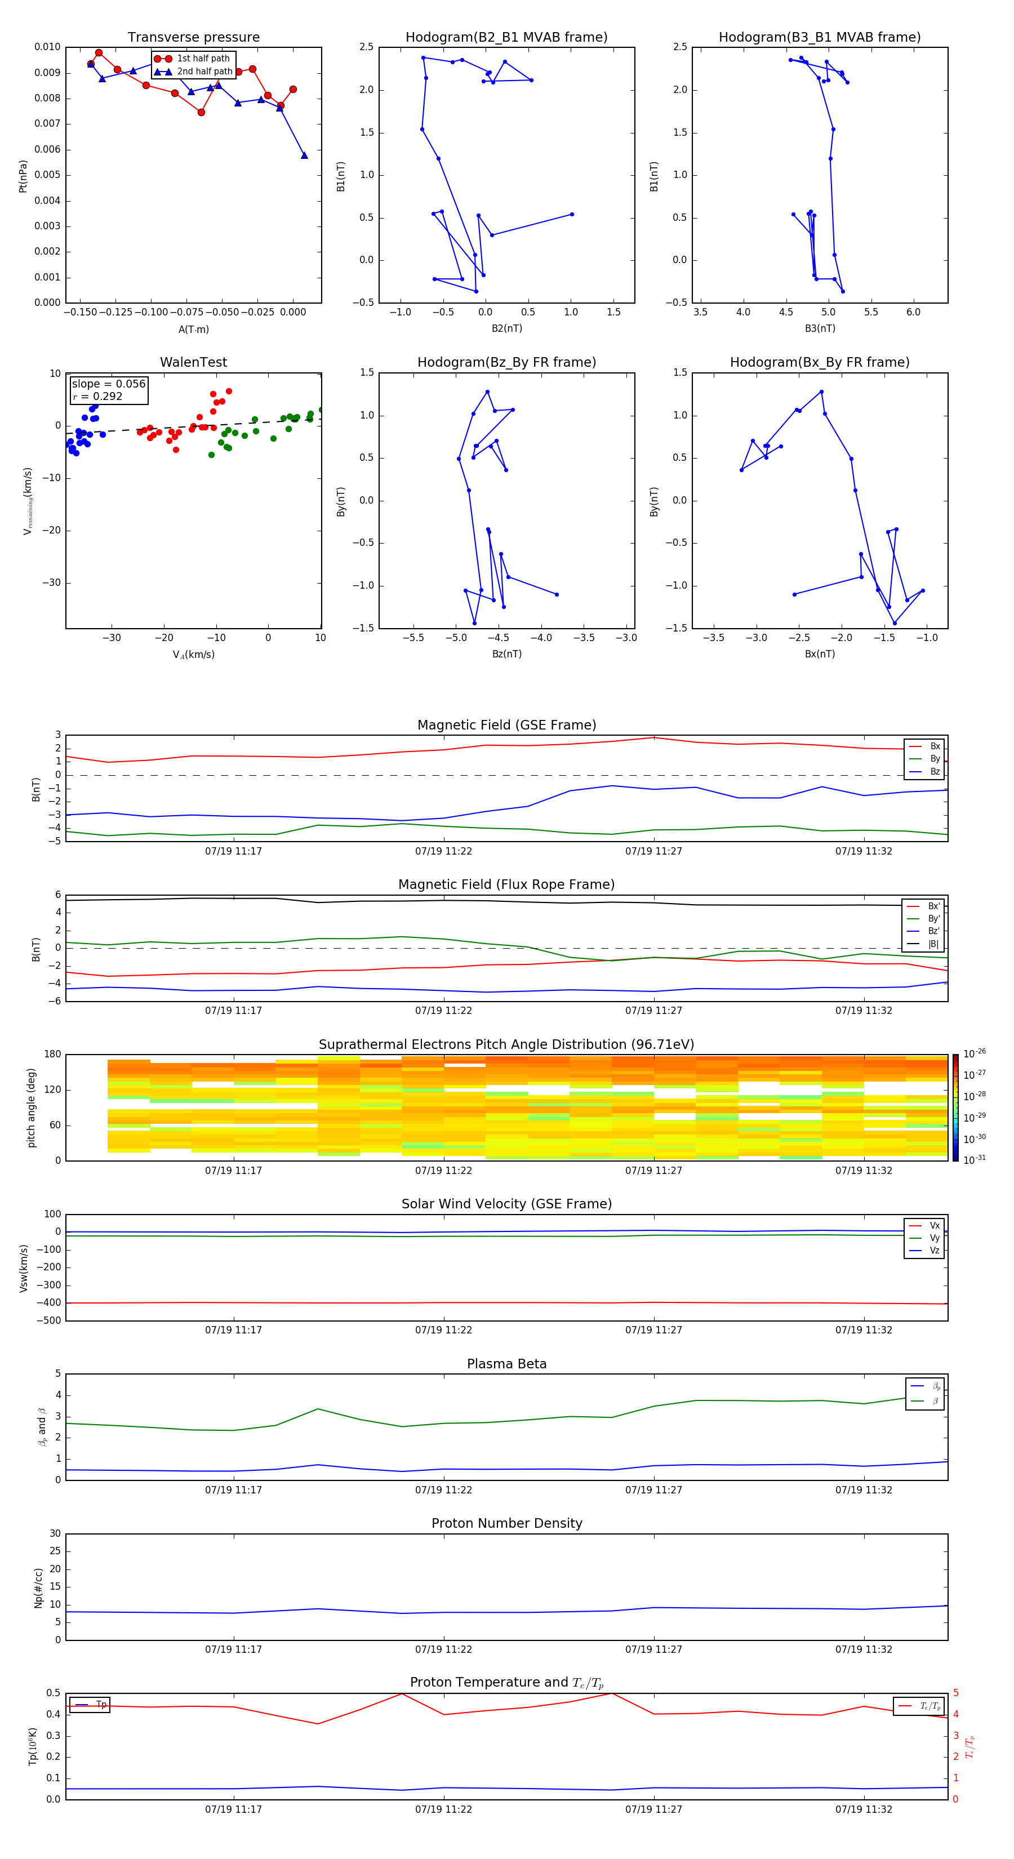1014x1859 pixels.
Task: Click the Suprathermal Electrons Pitch Angle Distribution title
Action: (506, 1045)
